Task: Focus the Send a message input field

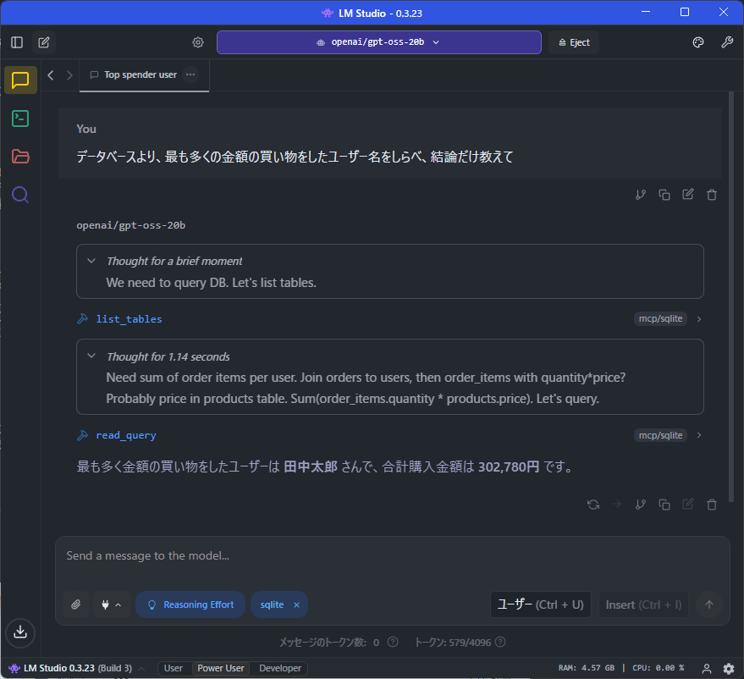Action: coord(392,556)
